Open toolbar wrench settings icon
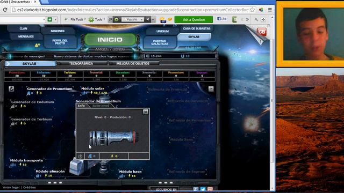This screenshot has width=344, height=193. click(256, 19)
